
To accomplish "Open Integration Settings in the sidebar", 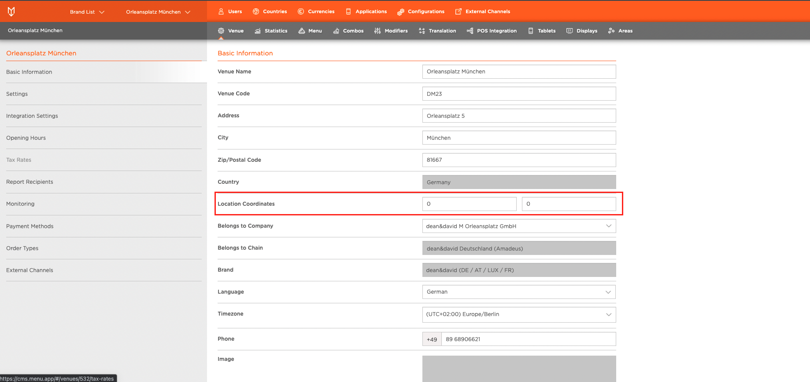I will click(104, 116).
